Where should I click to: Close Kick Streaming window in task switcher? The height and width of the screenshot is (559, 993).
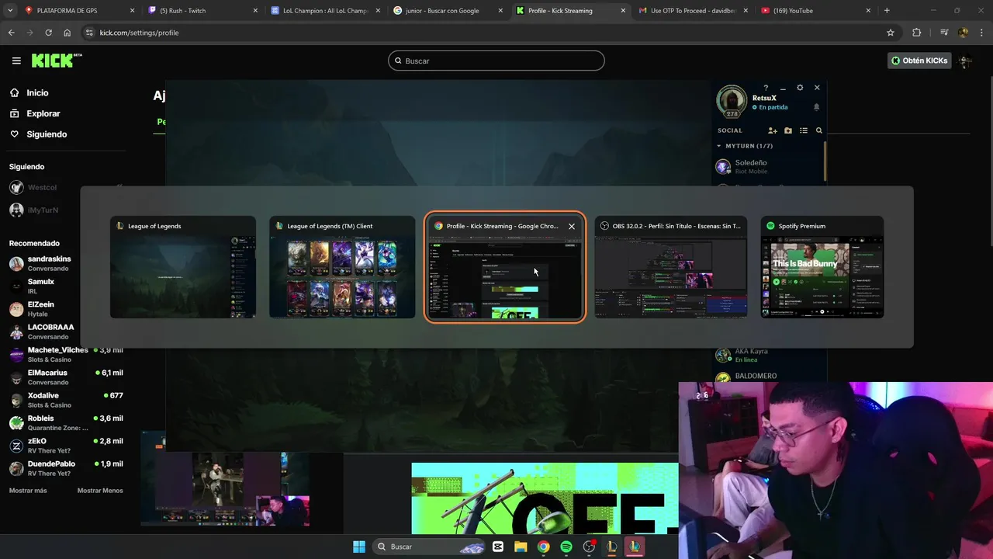pyautogui.click(x=572, y=226)
